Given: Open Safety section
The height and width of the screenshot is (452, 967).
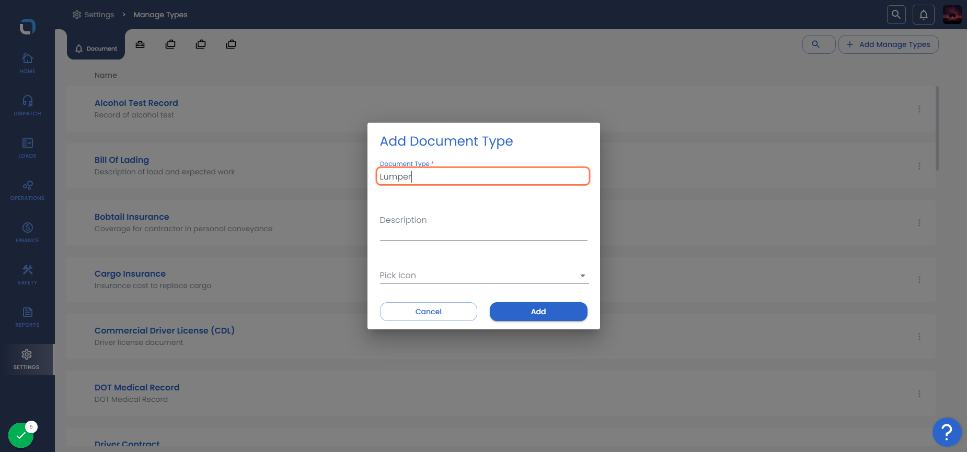Looking at the screenshot, I should [27, 275].
